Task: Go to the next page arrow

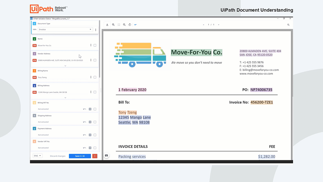Action: click(x=219, y=25)
